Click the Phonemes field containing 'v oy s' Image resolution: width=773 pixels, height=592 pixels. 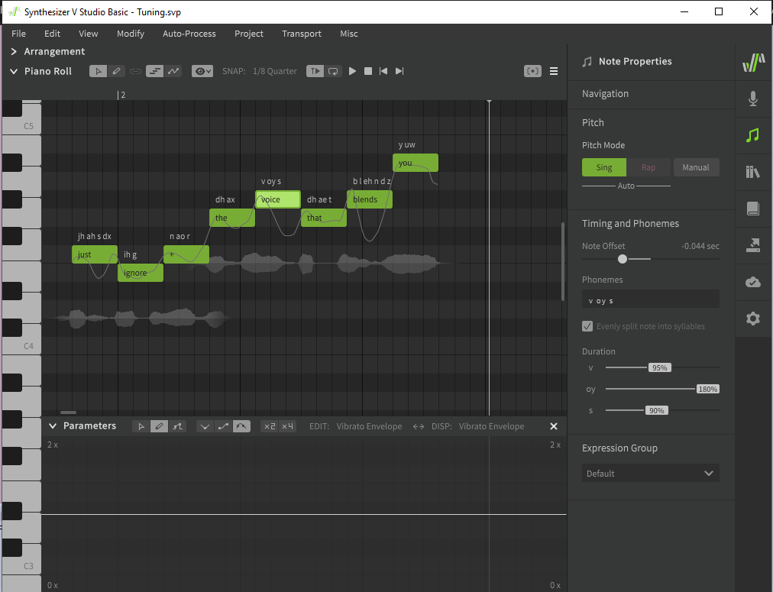tap(650, 300)
